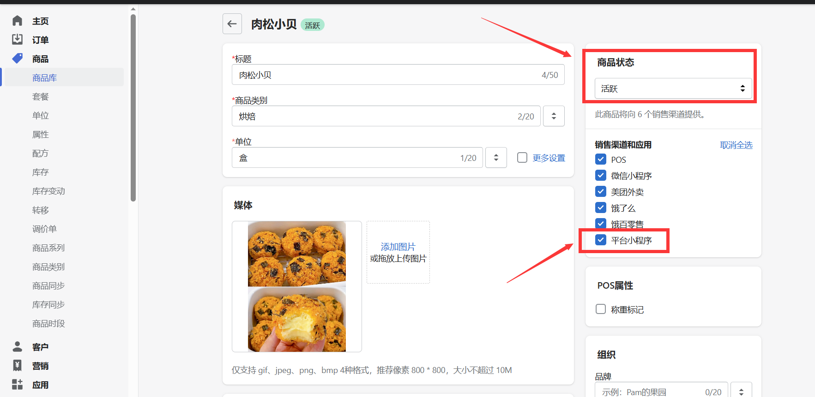Open the 商品类别 dropdown arrow button
The height and width of the screenshot is (397, 815).
point(554,116)
